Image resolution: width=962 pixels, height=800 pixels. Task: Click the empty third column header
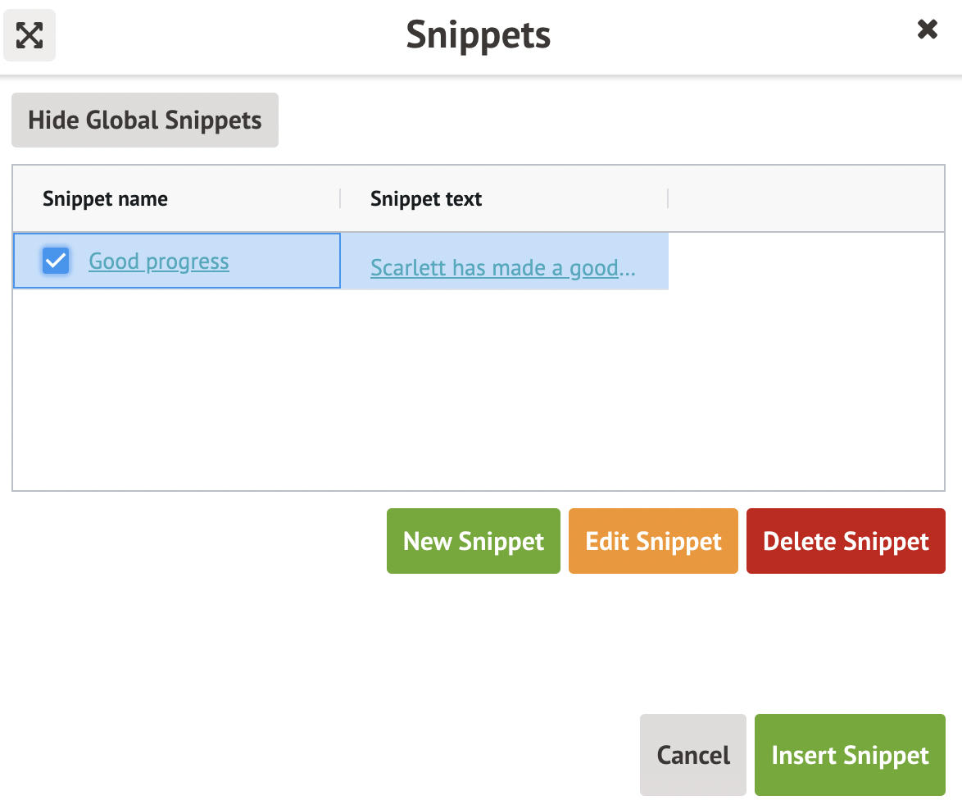click(x=805, y=198)
